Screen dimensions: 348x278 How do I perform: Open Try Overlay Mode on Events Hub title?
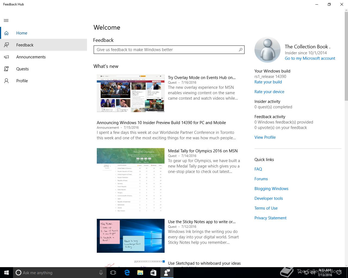coord(202,78)
